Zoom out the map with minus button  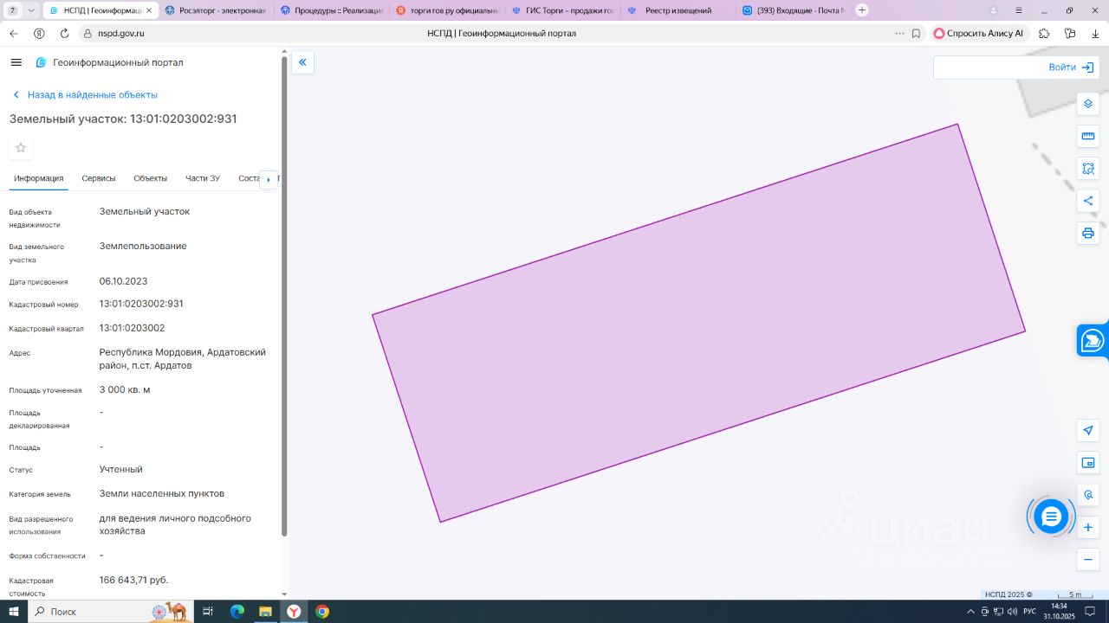click(1088, 559)
